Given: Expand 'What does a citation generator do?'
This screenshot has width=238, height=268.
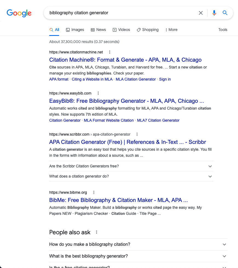Looking at the screenshot, I should [x=131, y=176].
